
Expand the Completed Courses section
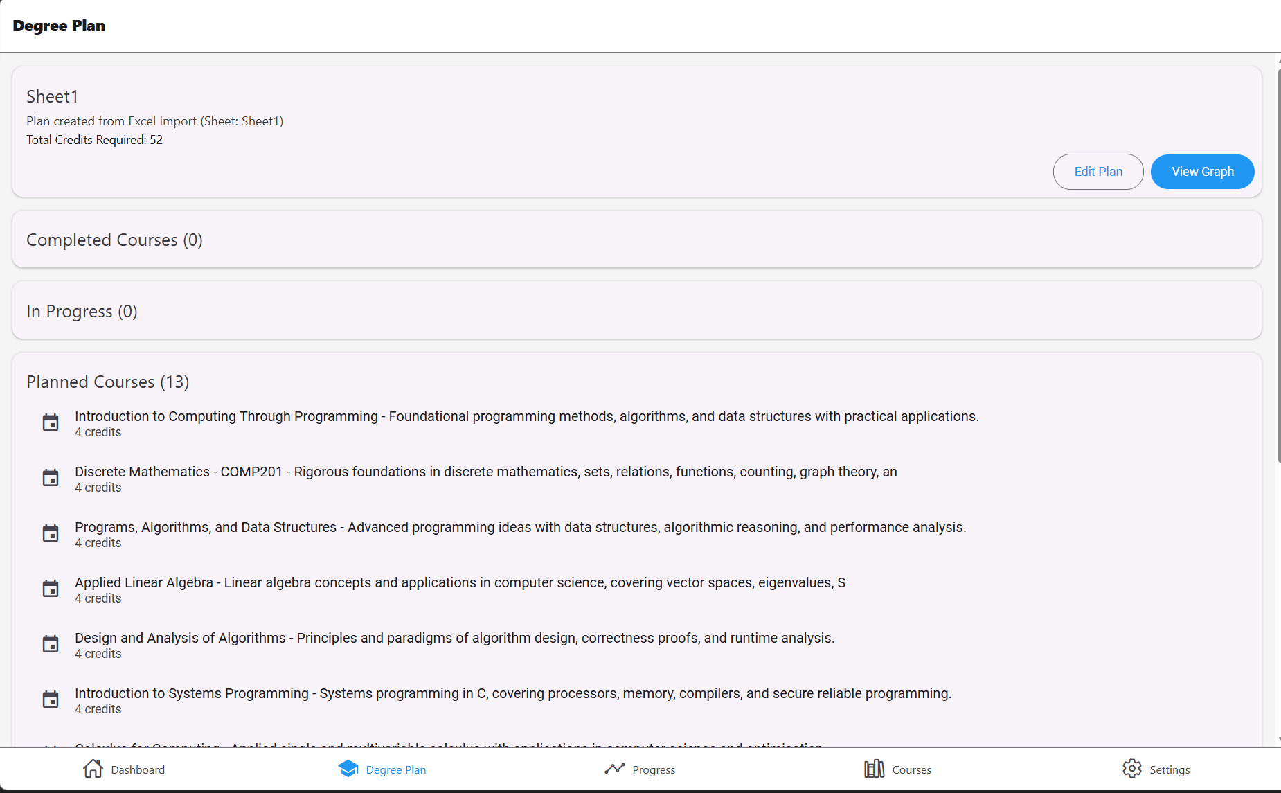114,240
